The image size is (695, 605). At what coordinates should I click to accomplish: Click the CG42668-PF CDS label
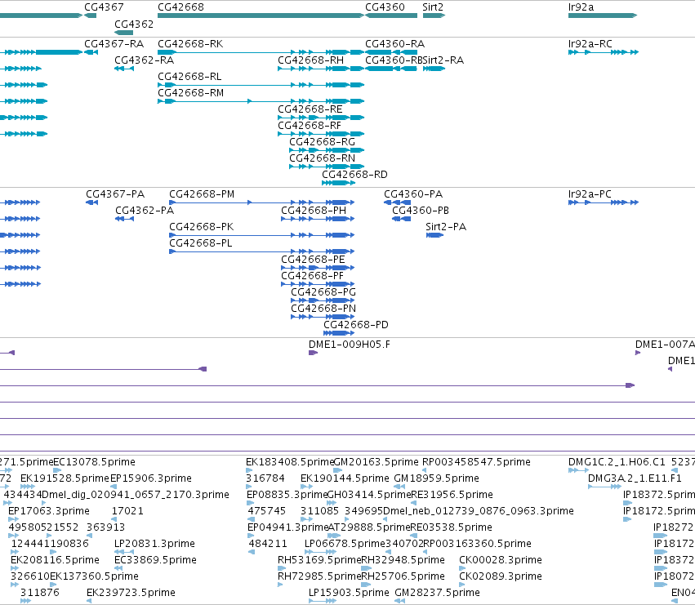(x=313, y=276)
